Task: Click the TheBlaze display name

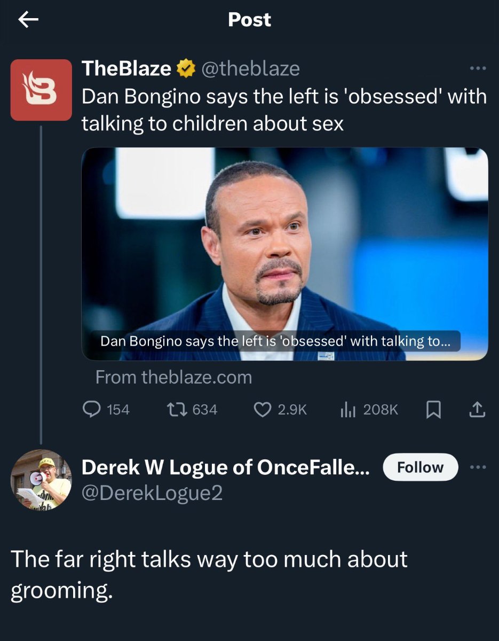Action: 126,69
